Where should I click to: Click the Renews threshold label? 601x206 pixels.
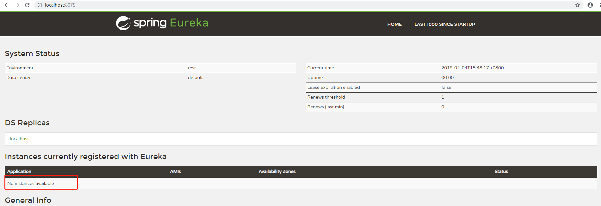[326, 97]
